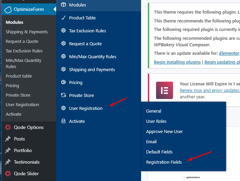The width and height of the screenshot is (240, 181).
Task: Click the gear icon beside Tax Exclusion Rules
Action: point(63,31)
